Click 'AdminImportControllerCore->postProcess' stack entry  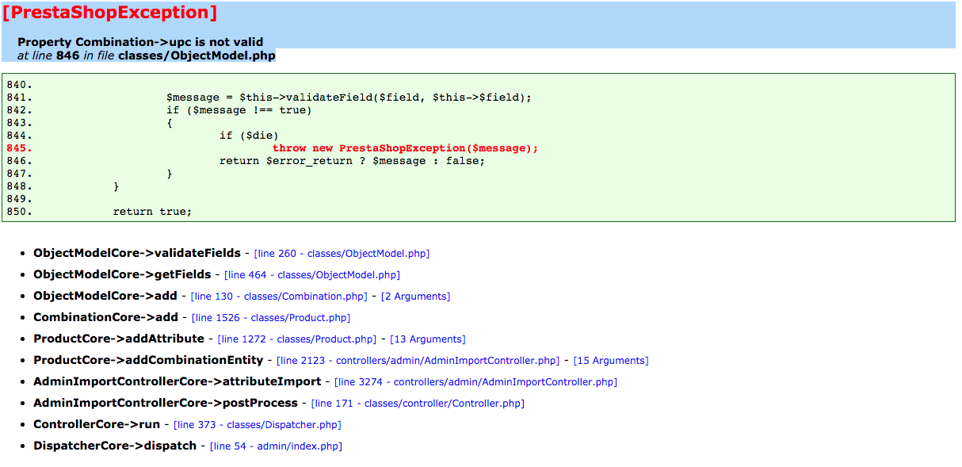coord(166,404)
